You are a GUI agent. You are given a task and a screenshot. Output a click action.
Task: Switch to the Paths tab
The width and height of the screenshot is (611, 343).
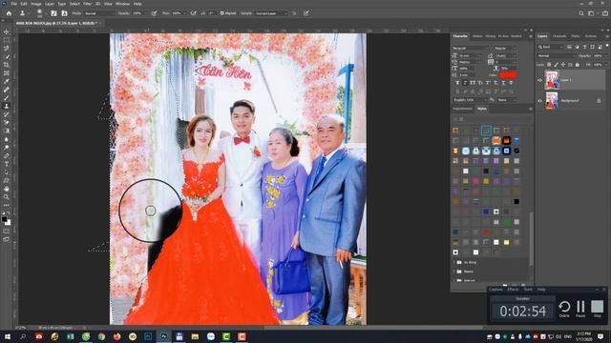point(576,36)
